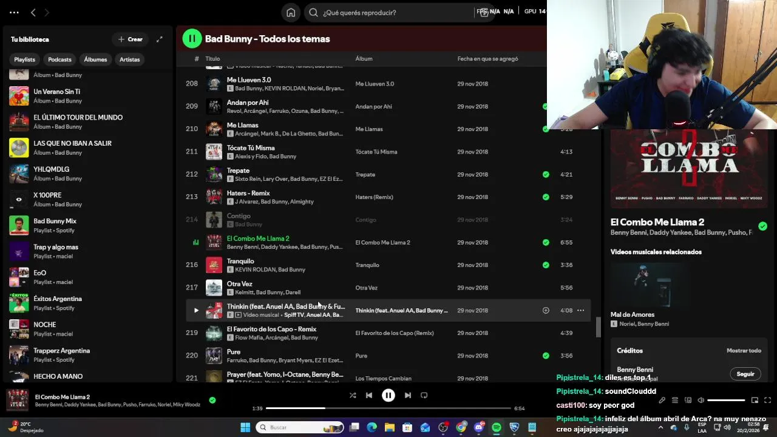
Task: Toggle saved check in right details panel
Action: (762, 226)
